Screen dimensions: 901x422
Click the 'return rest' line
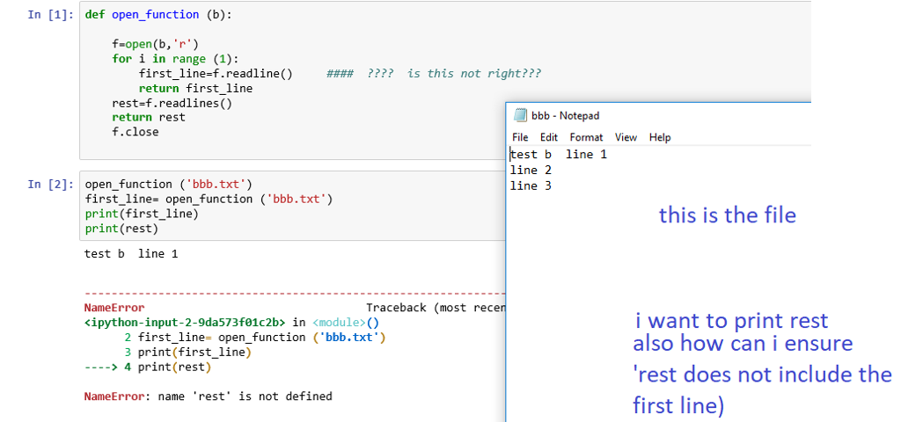pyautogui.click(x=148, y=117)
